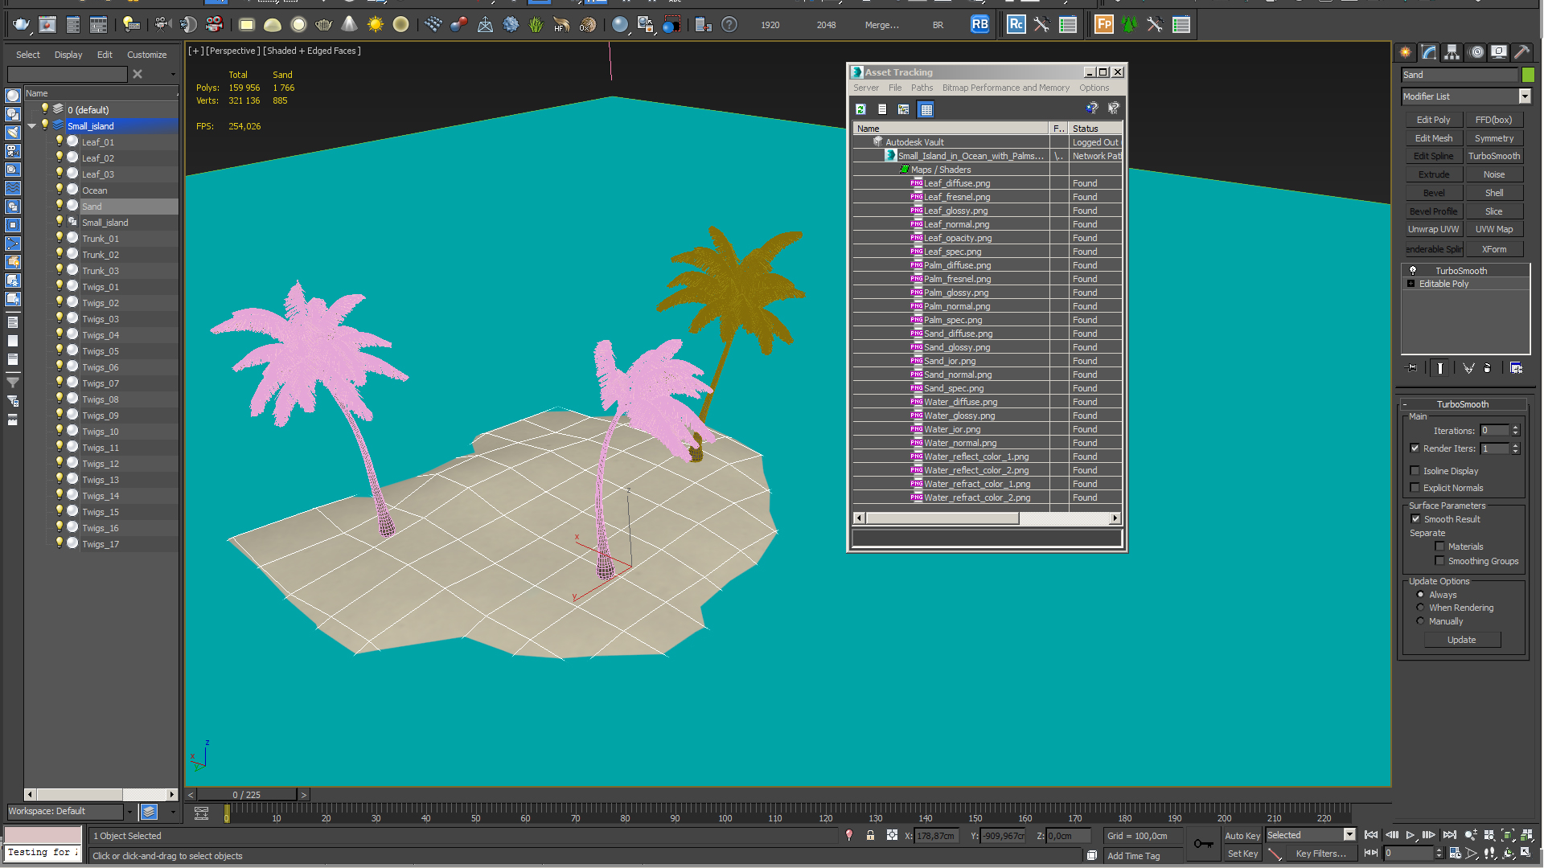Open the Create command panel tab
The height and width of the screenshot is (868, 1544).
tap(1405, 52)
